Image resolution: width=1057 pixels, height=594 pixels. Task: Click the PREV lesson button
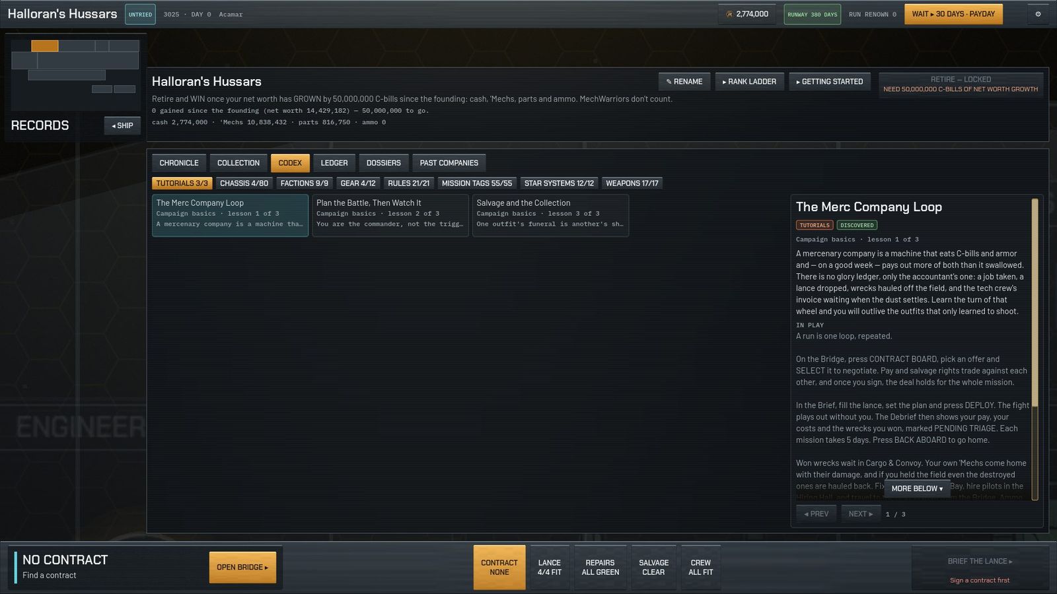pos(816,514)
